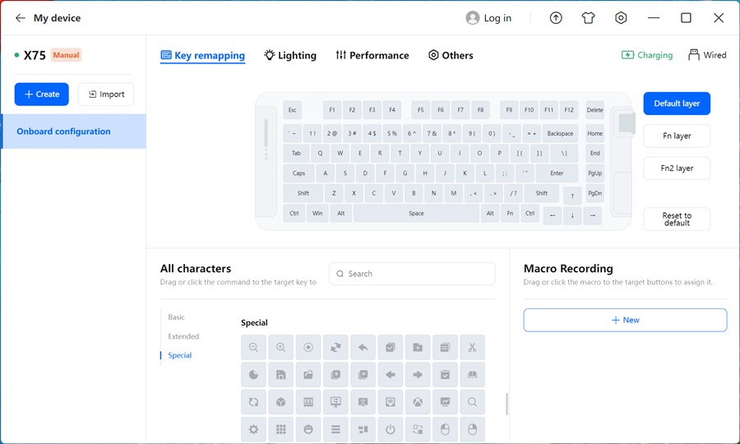Open the Lighting tab

click(x=290, y=55)
